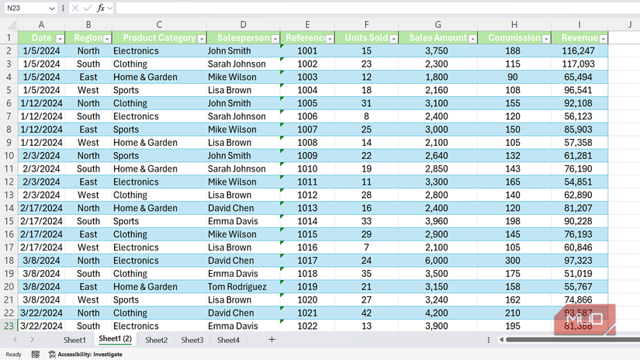Expand the Name Box dropdown arrow
Image resolution: width=640 pixels, height=360 pixels.
[52, 9]
